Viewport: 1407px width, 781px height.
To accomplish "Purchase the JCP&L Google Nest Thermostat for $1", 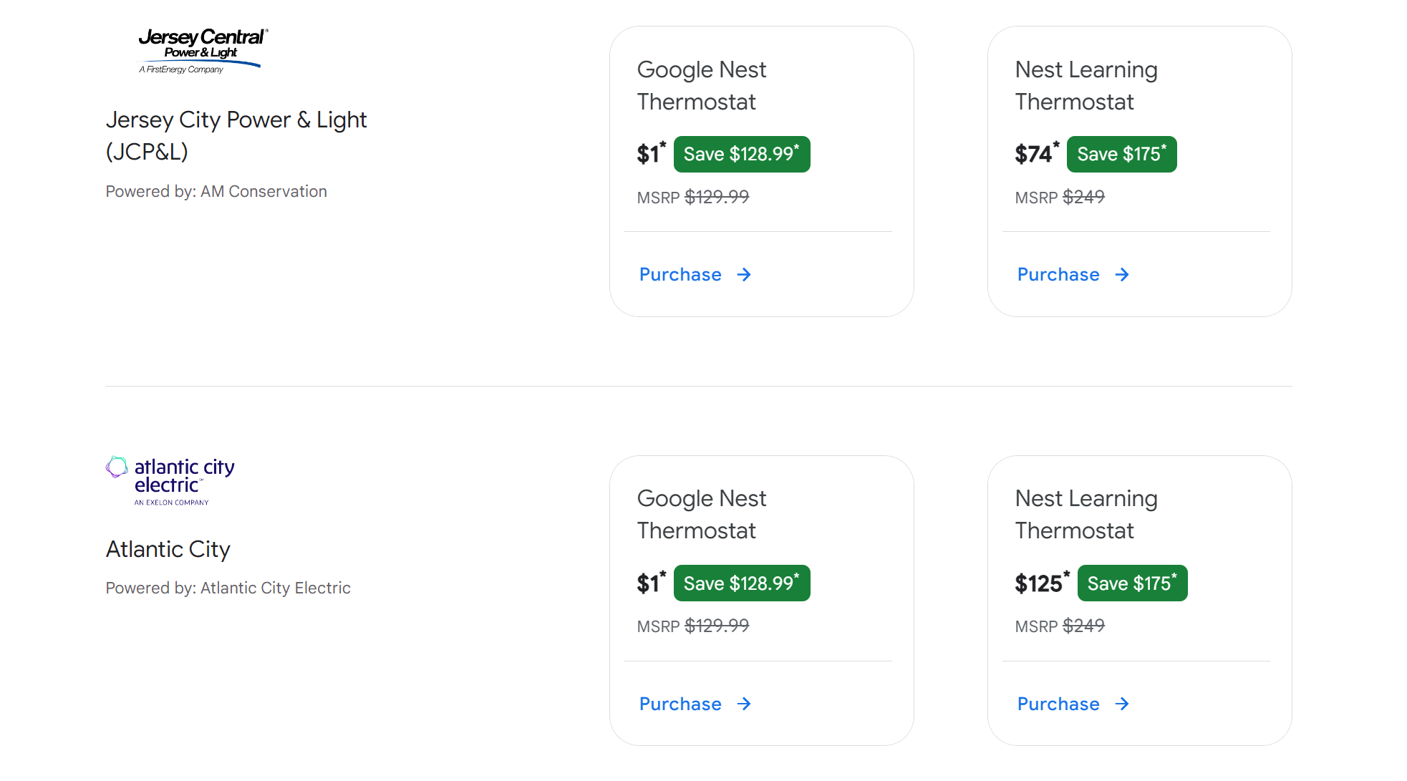I will [681, 275].
